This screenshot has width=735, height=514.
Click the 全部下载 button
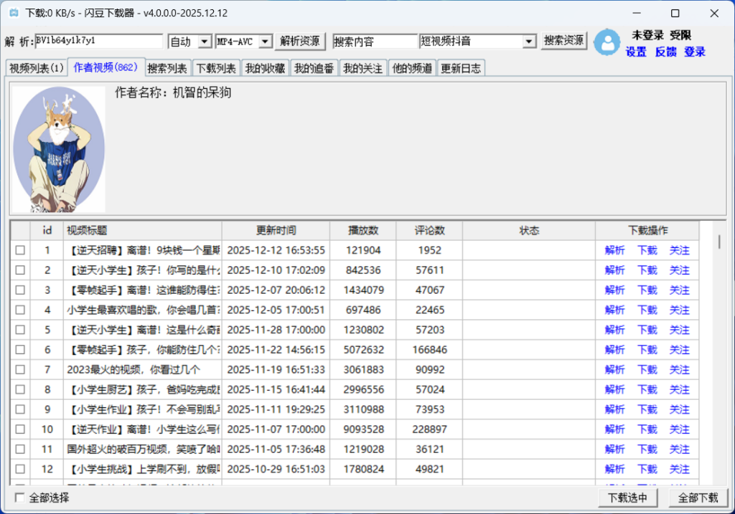coord(698,498)
